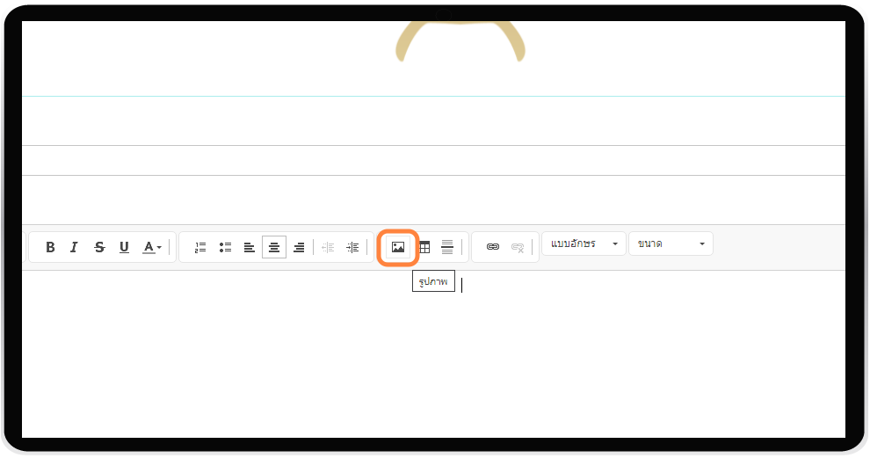This screenshot has width=870, height=458.
Task: Insert a hyperlink
Action: pos(493,247)
